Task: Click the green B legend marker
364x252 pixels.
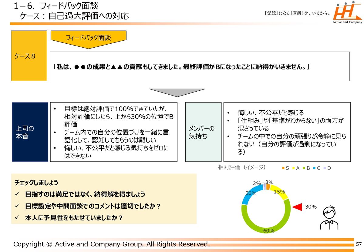Action: 304,168
